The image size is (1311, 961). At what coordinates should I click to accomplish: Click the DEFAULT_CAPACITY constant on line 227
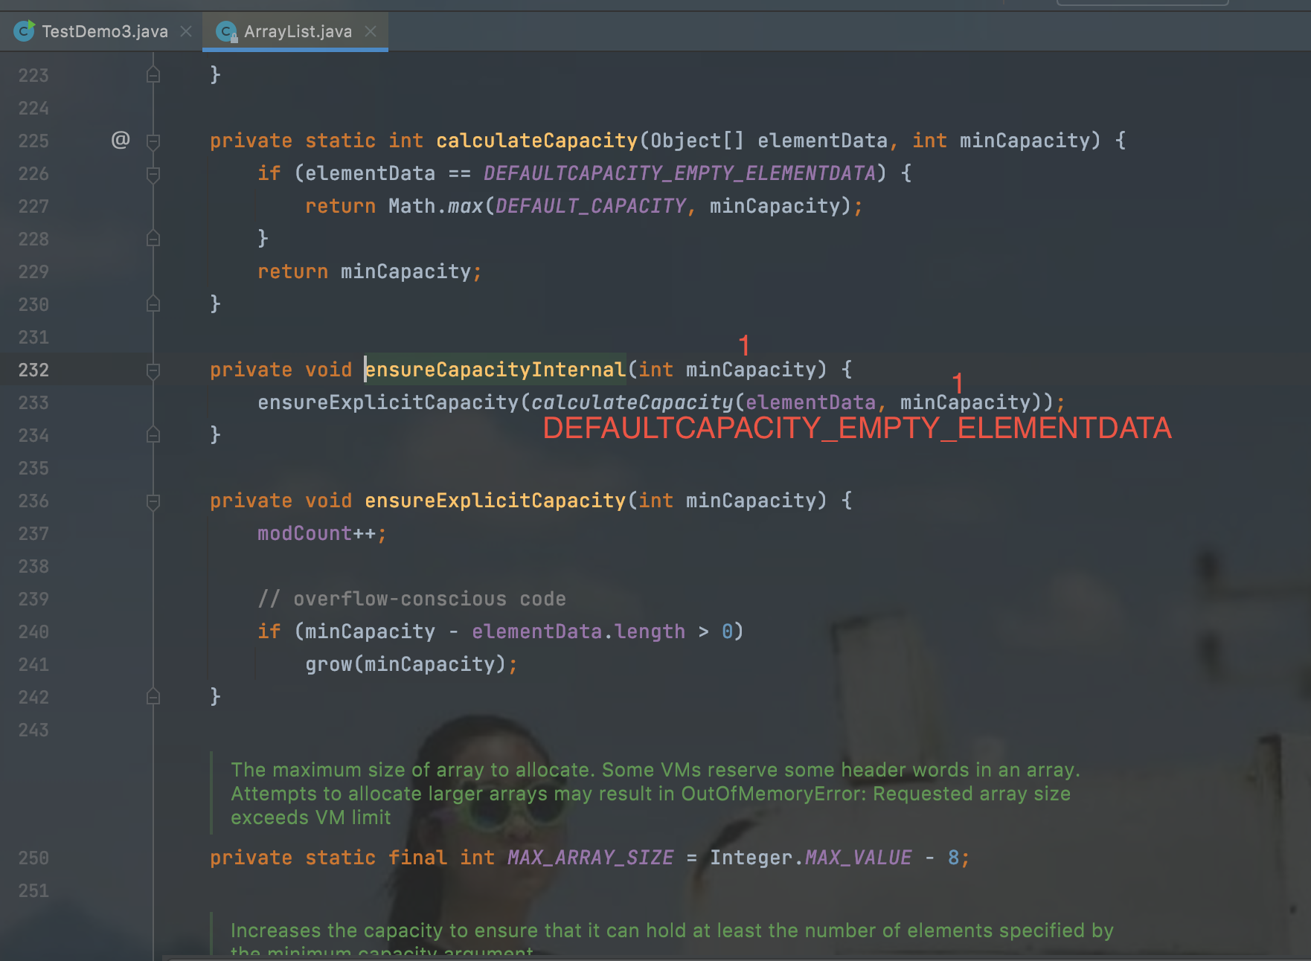click(x=591, y=206)
